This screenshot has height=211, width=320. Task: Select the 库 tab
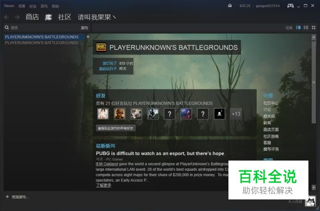pyautogui.click(x=49, y=18)
